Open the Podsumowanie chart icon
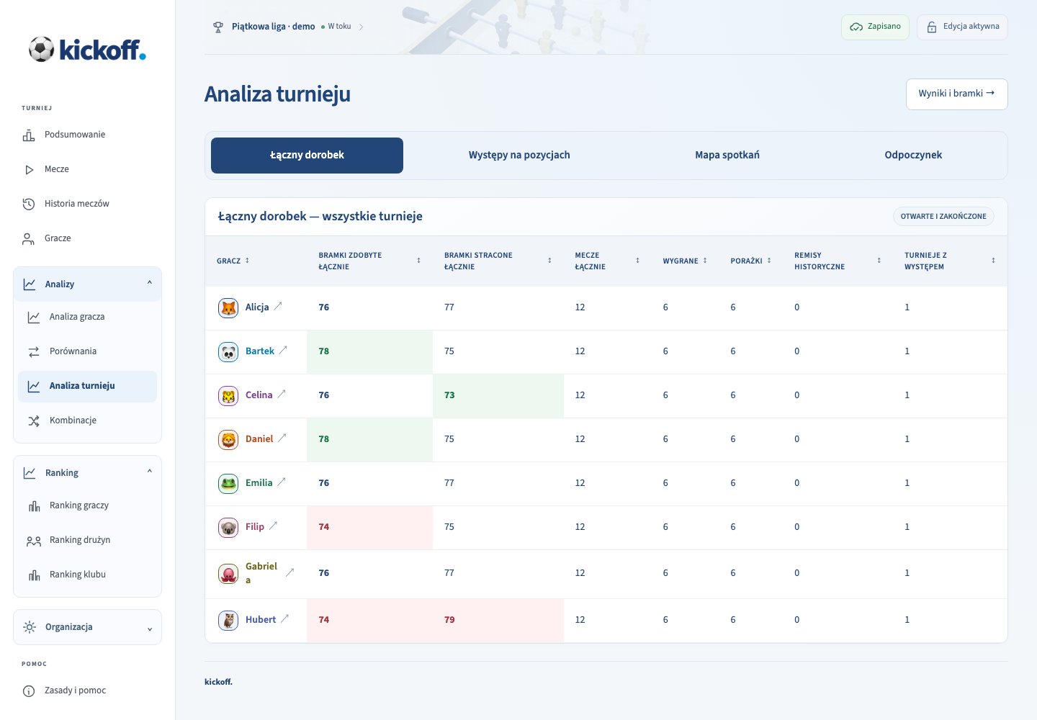1037x720 pixels. [29, 135]
